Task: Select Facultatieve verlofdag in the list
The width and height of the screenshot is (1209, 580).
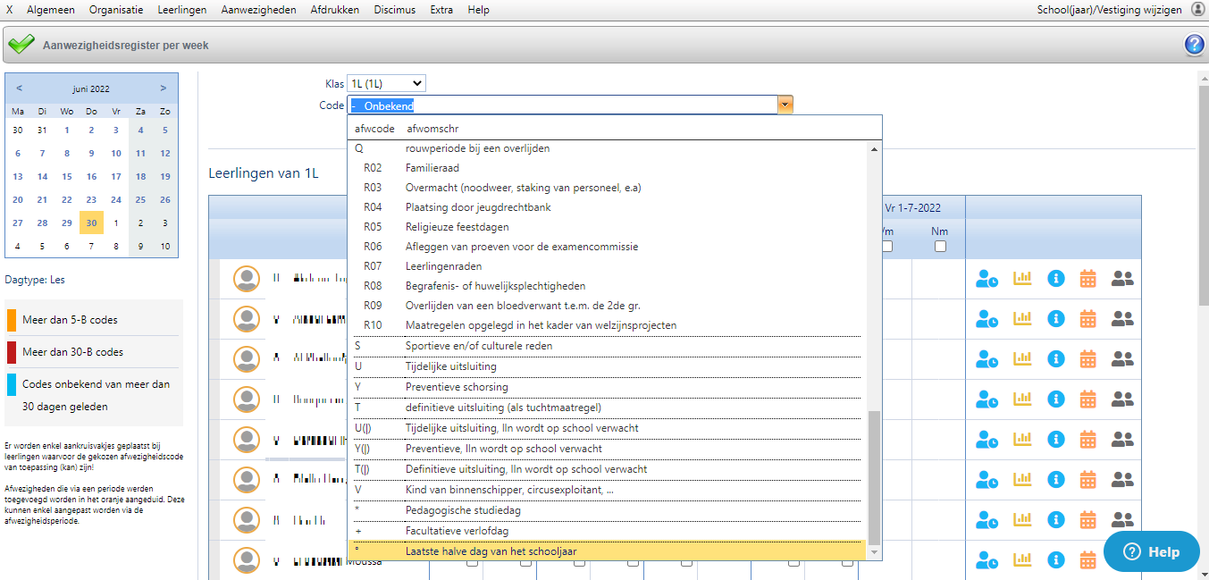Action: click(607, 531)
